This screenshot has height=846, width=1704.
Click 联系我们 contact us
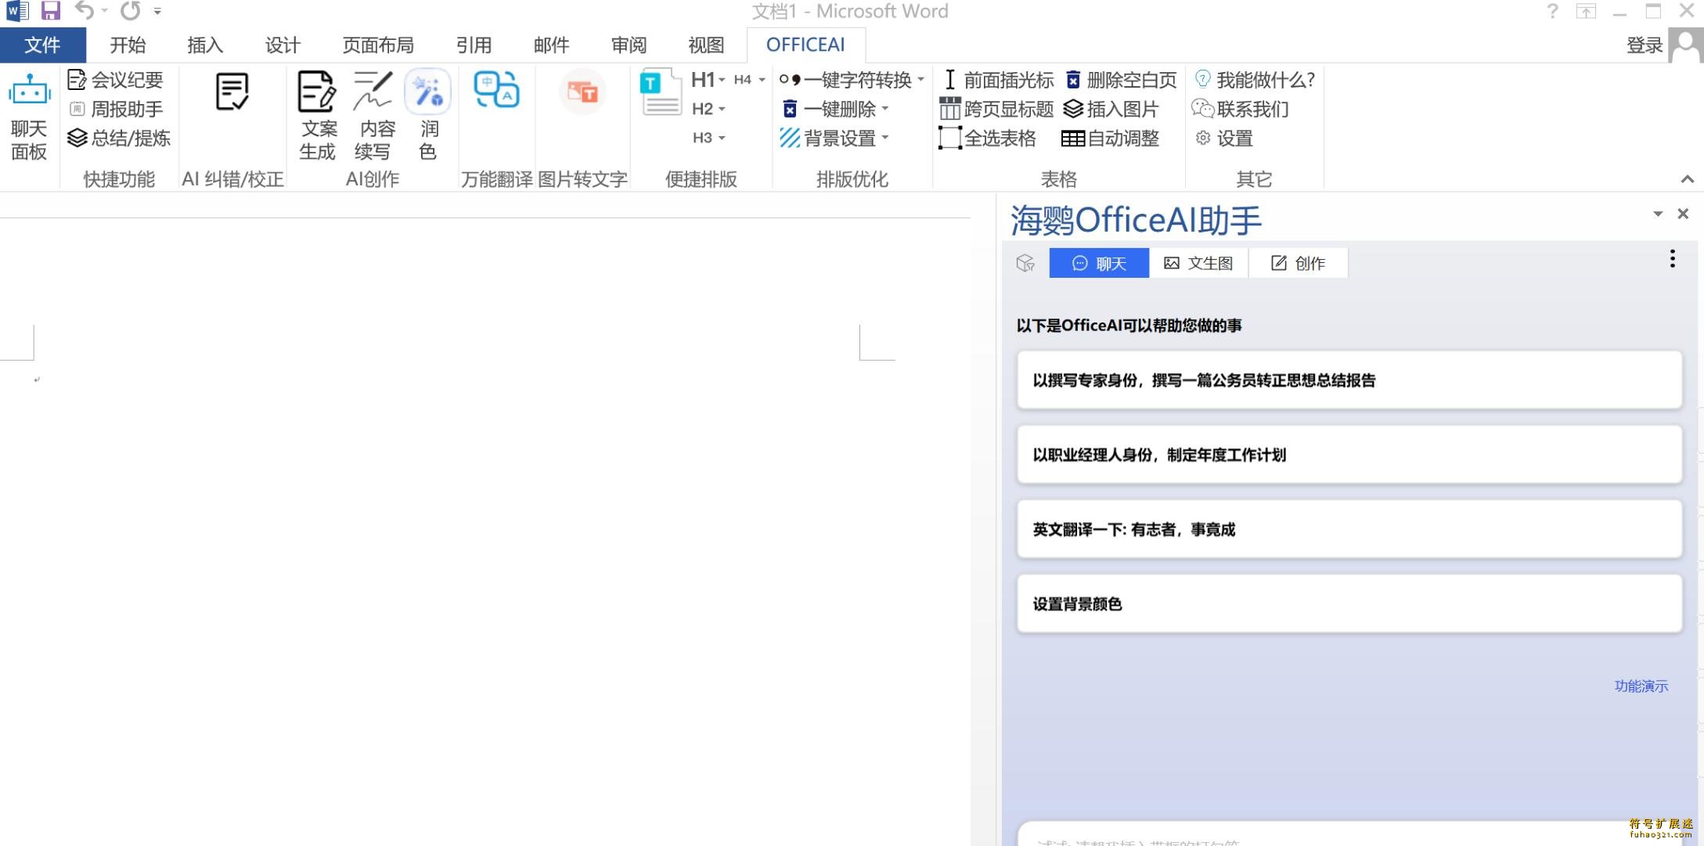coord(1241,109)
